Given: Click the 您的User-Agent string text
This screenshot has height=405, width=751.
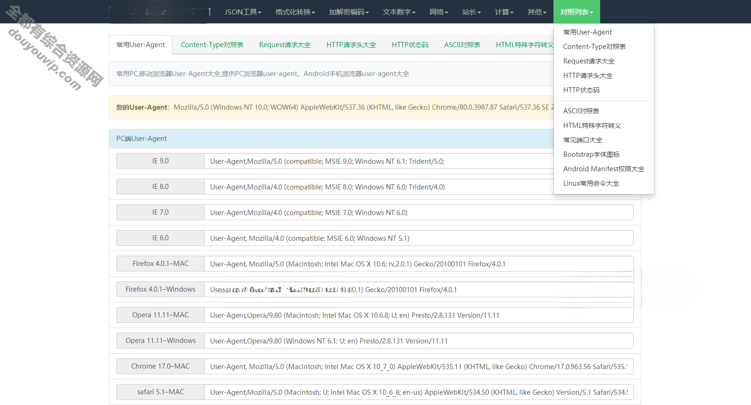Looking at the screenshot, I should [x=364, y=107].
